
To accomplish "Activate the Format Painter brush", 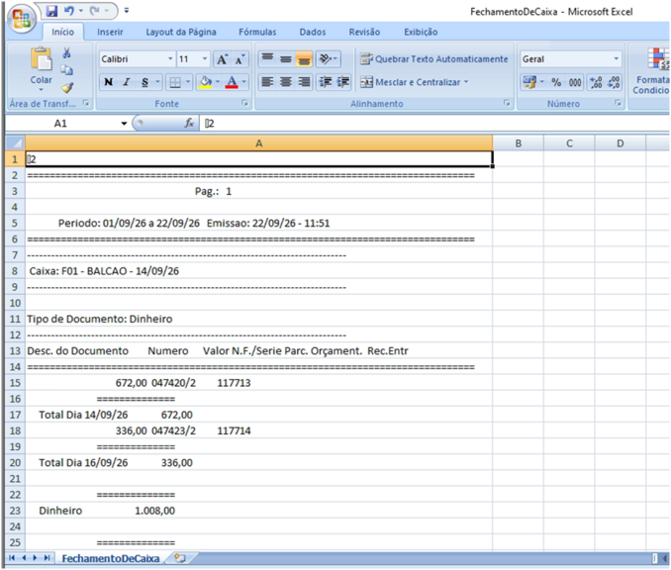I will pyautogui.click(x=66, y=87).
